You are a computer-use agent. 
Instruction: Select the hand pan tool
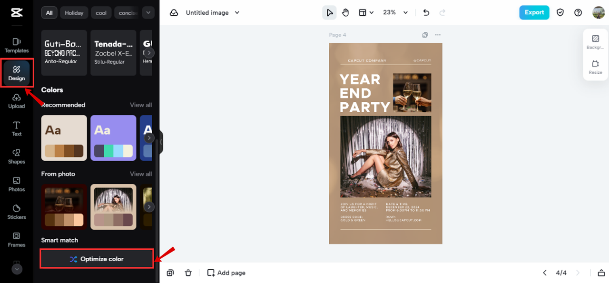click(x=345, y=13)
